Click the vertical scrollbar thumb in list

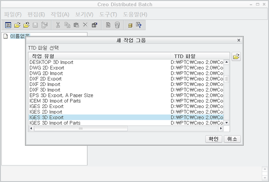tap(227, 79)
